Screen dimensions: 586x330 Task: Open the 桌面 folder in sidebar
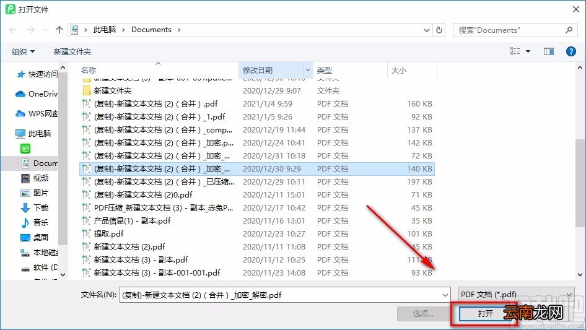point(35,237)
